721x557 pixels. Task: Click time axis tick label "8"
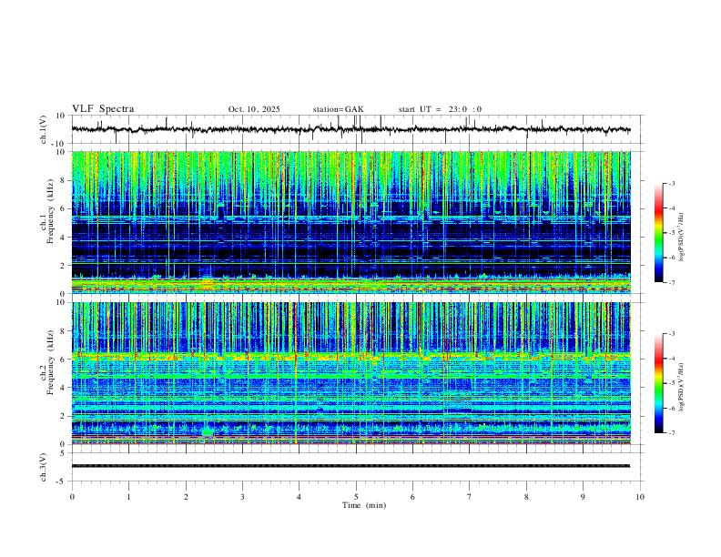pos(526,497)
